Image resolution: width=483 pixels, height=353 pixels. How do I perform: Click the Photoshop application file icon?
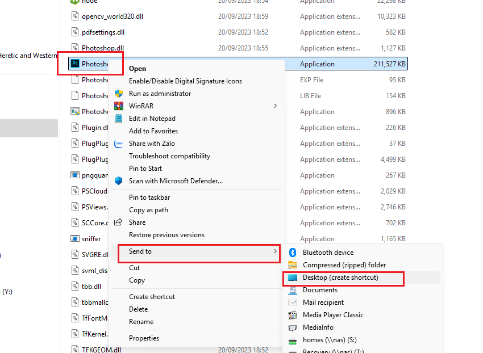point(74,64)
